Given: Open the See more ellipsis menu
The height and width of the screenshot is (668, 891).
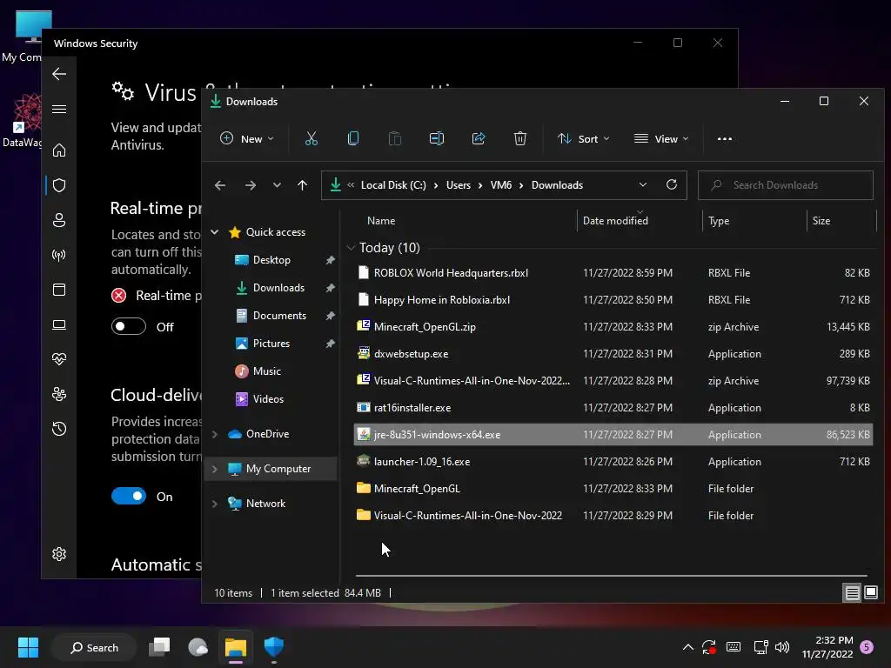Looking at the screenshot, I should pyautogui.click(x=725, y=138).
